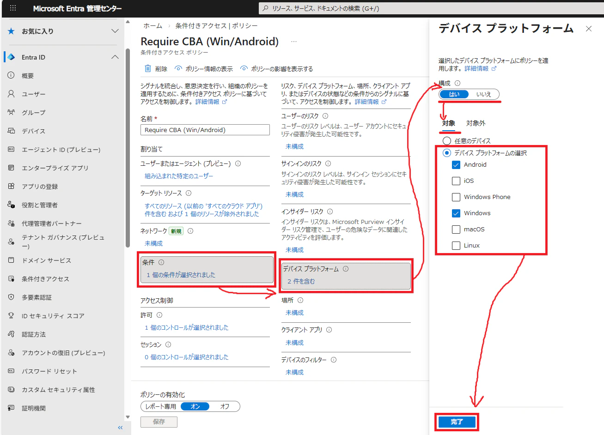
Task: Set policy enablement to レポート専用
Action: 160,406
